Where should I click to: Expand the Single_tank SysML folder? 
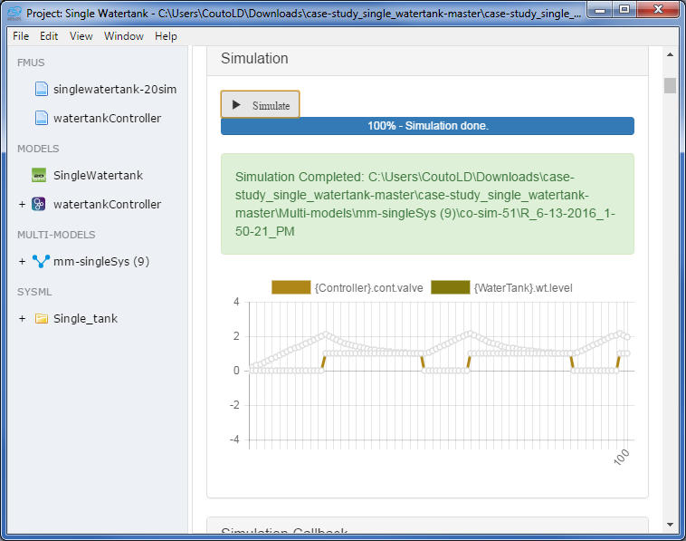[22, 318]
